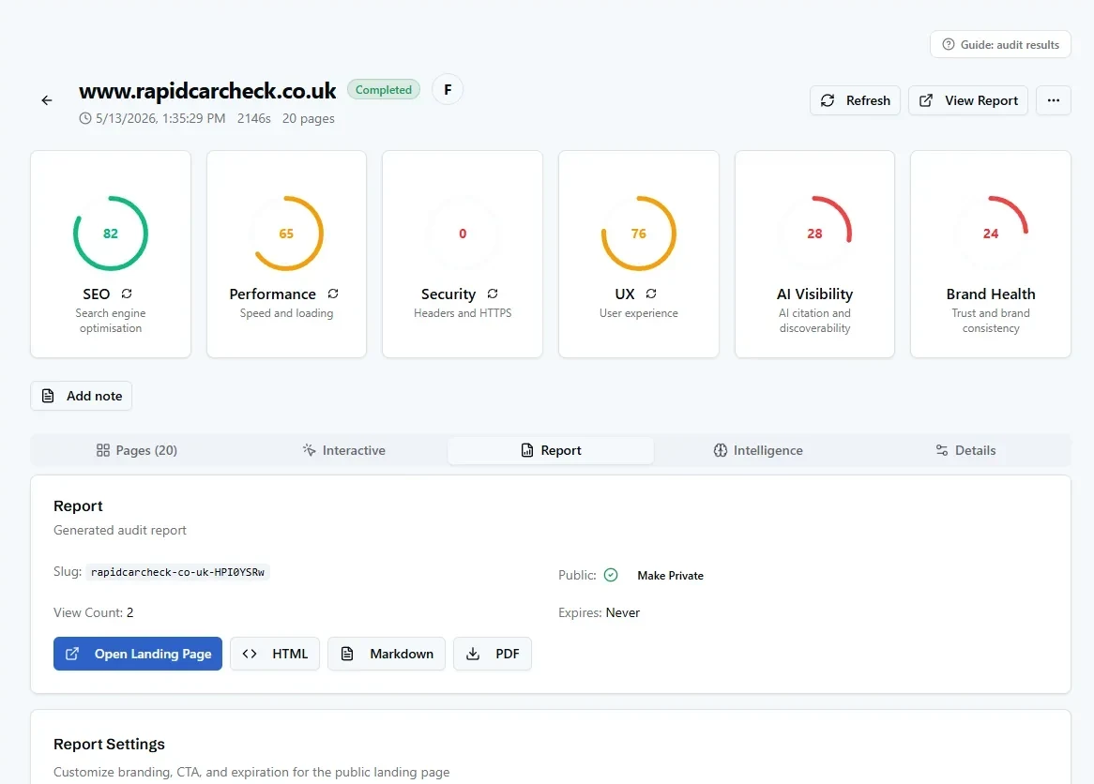Image resolution: width=1094 pixels, height=784 pixels.
Task: Open Guide: audit results help
Action: pyautogui.click(x=1000, y=44)
